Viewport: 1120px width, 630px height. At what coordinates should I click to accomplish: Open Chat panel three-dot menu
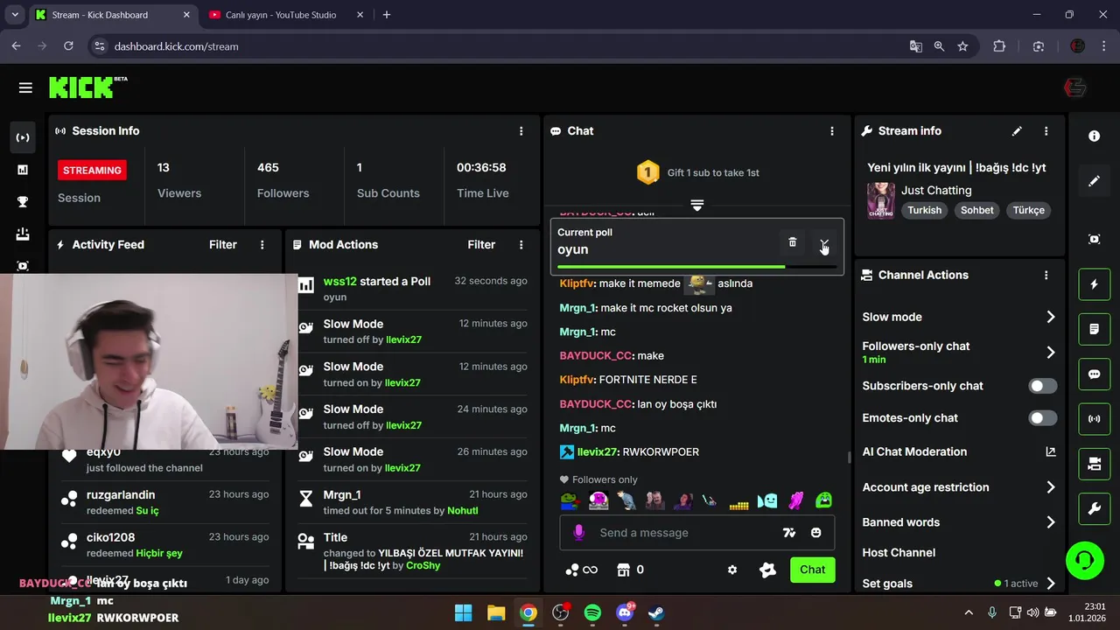pos(831,131)
